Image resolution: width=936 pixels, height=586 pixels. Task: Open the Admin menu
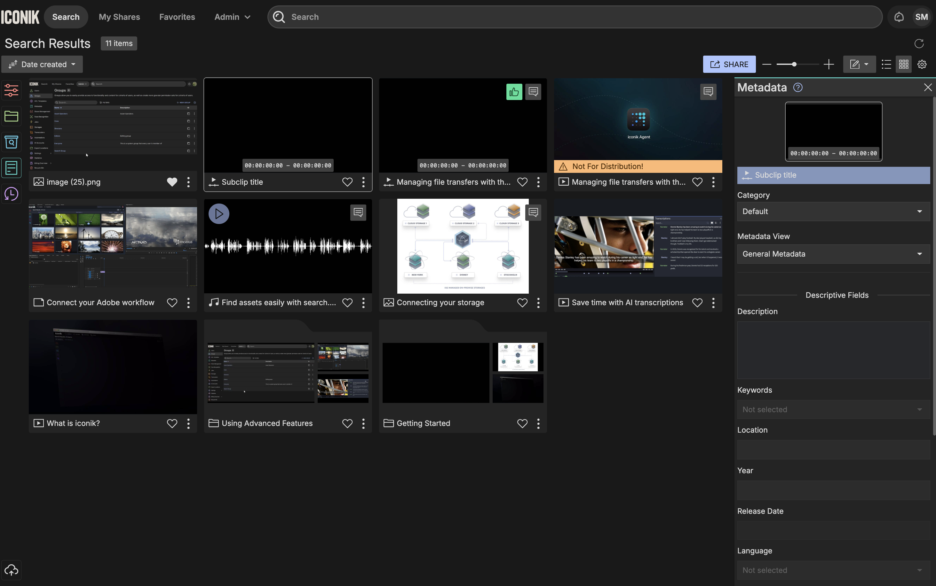pos(232,17)
